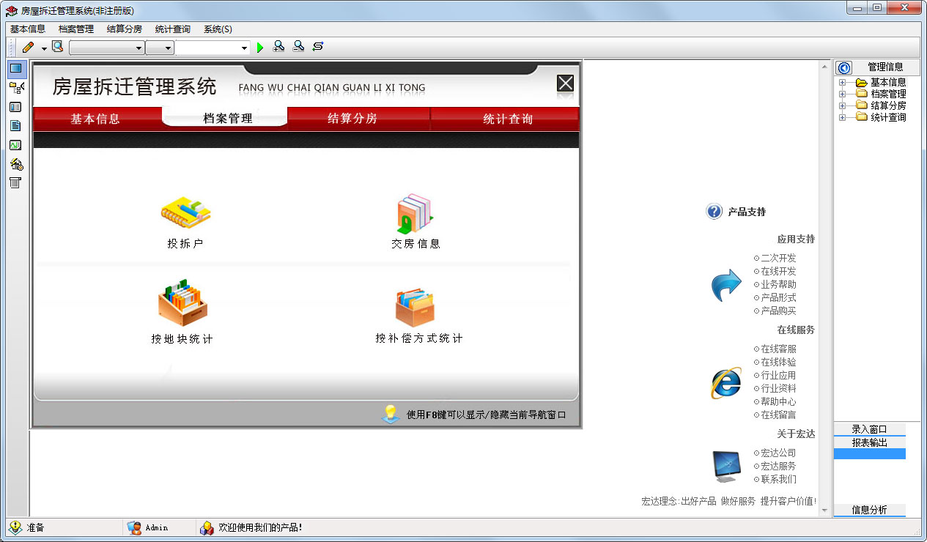Click the green waveform chart icon in sidebar
This screenshot has width=927, height=542.
15,145
